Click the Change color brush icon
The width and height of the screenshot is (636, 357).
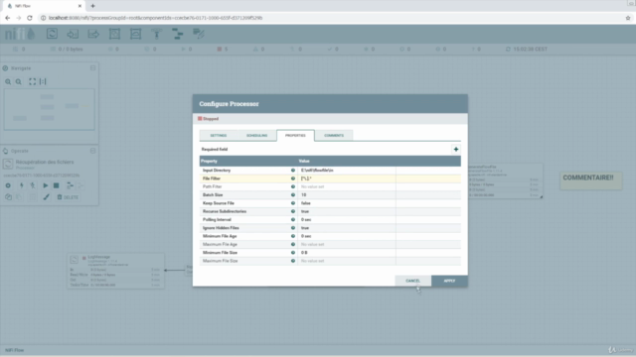[47, 197]
